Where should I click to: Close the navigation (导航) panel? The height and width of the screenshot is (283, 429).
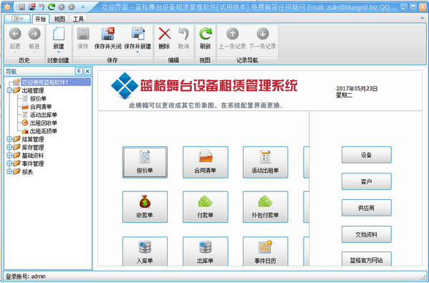[x=87, y=72]
